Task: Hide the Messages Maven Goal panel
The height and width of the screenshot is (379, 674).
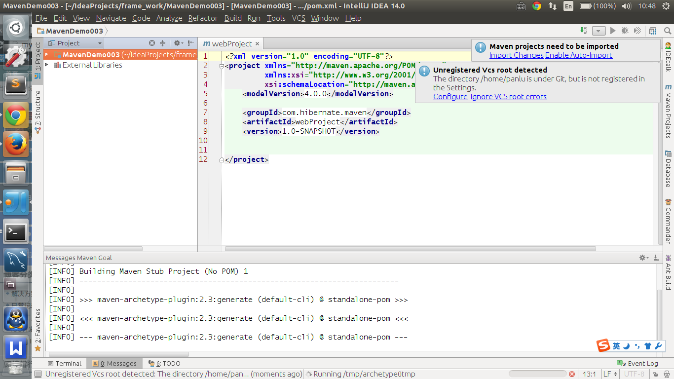Action: tap(656, 258)
